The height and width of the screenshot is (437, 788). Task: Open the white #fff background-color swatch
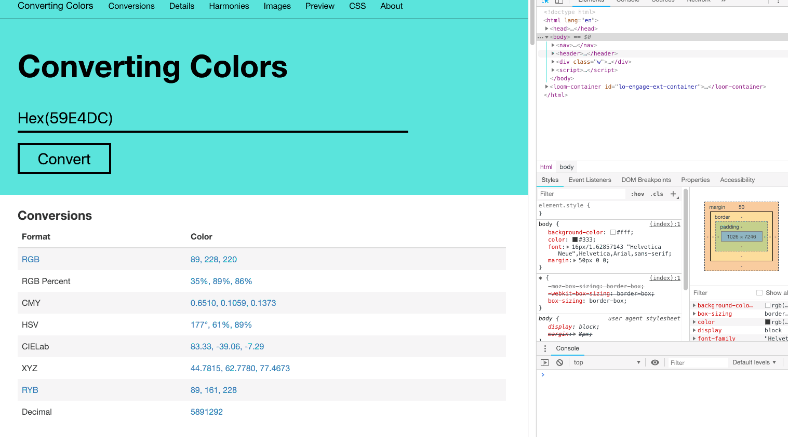pos(613,233)
